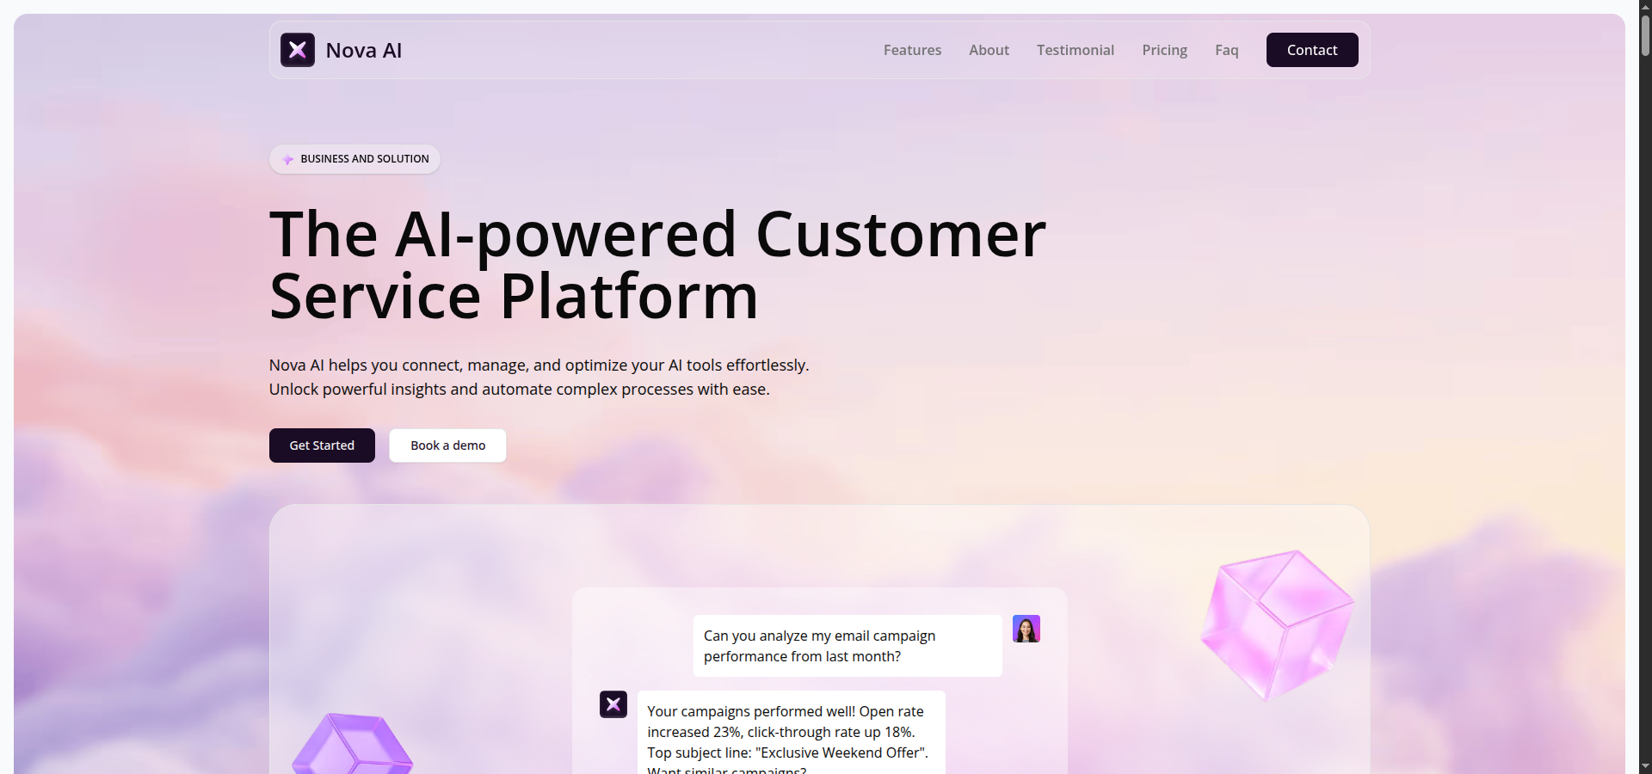Image resolution: width=1652 pixels, height=774 pixels.
Task: Click the BUSINESS AND SOLUTION badge
Action: 354,159
